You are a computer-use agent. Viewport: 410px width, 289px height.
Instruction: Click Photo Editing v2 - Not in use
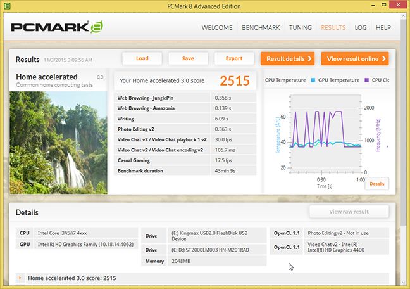[338, 233]
